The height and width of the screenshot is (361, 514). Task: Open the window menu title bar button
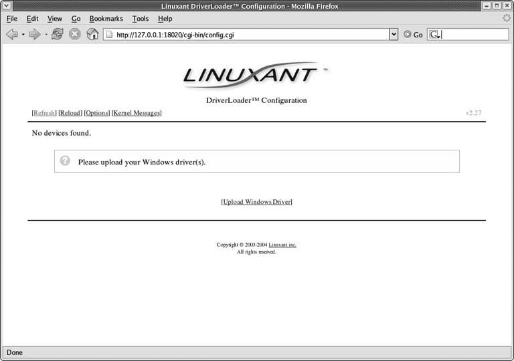click(x=6, y=5)
